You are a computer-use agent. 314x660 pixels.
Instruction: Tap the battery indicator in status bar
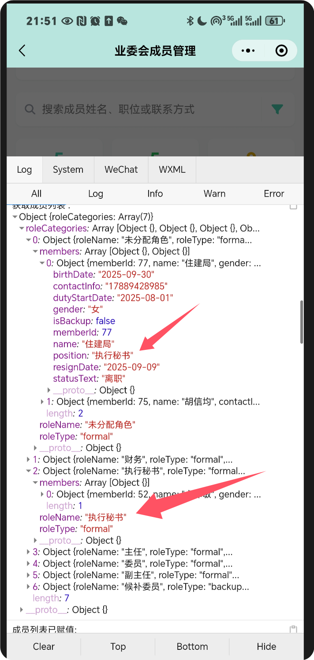tap(275, 21)
